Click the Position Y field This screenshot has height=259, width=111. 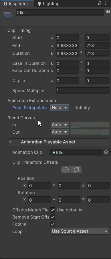69,186
